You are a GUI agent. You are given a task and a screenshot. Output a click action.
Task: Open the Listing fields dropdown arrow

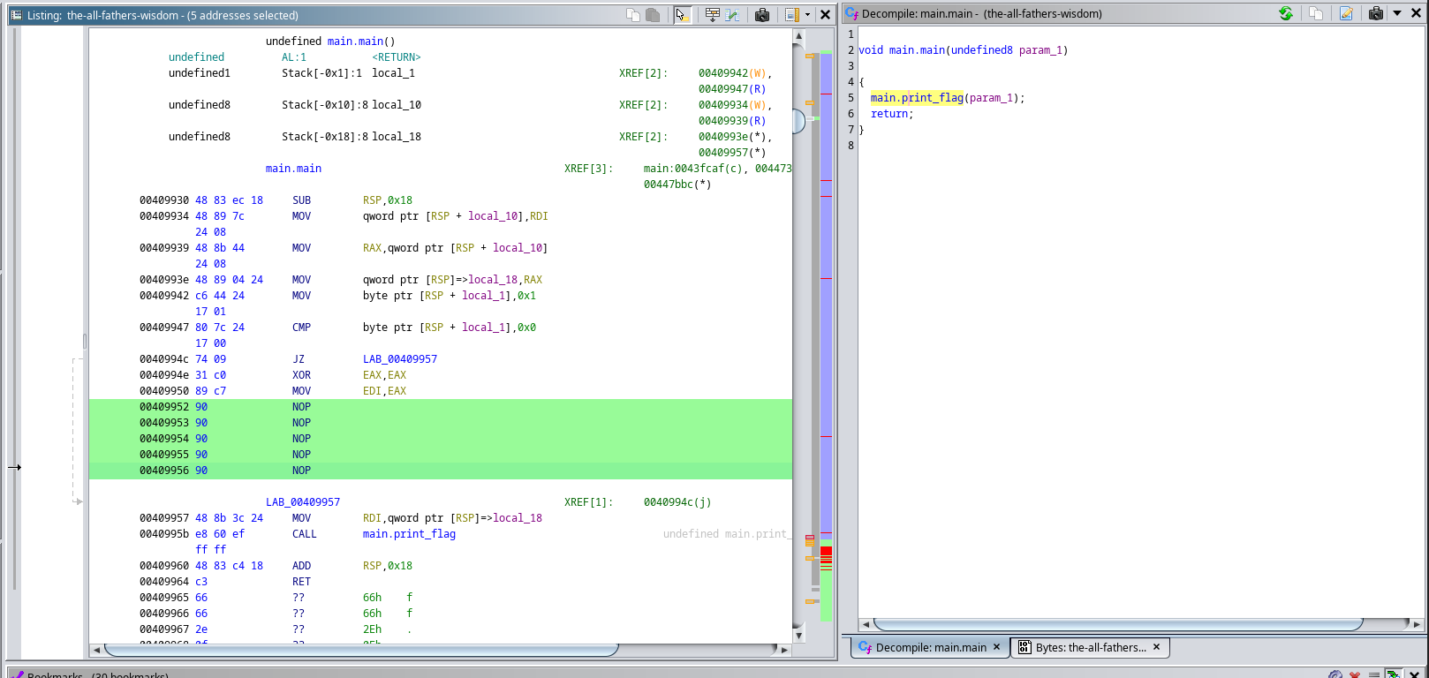tap(807, 14)
